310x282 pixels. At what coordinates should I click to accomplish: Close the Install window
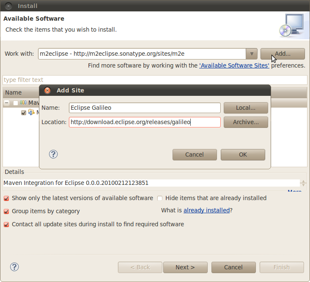click(8, 6)
